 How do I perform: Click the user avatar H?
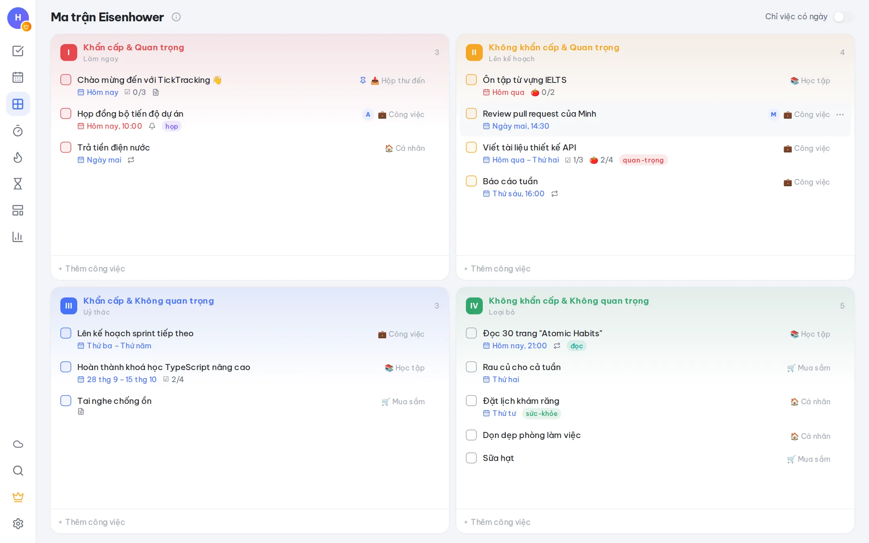pyautogui.click(x=18, y=18)
